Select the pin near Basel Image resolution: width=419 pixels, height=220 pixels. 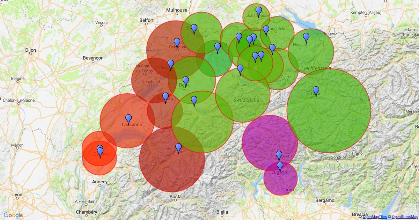tap(194, 29)
